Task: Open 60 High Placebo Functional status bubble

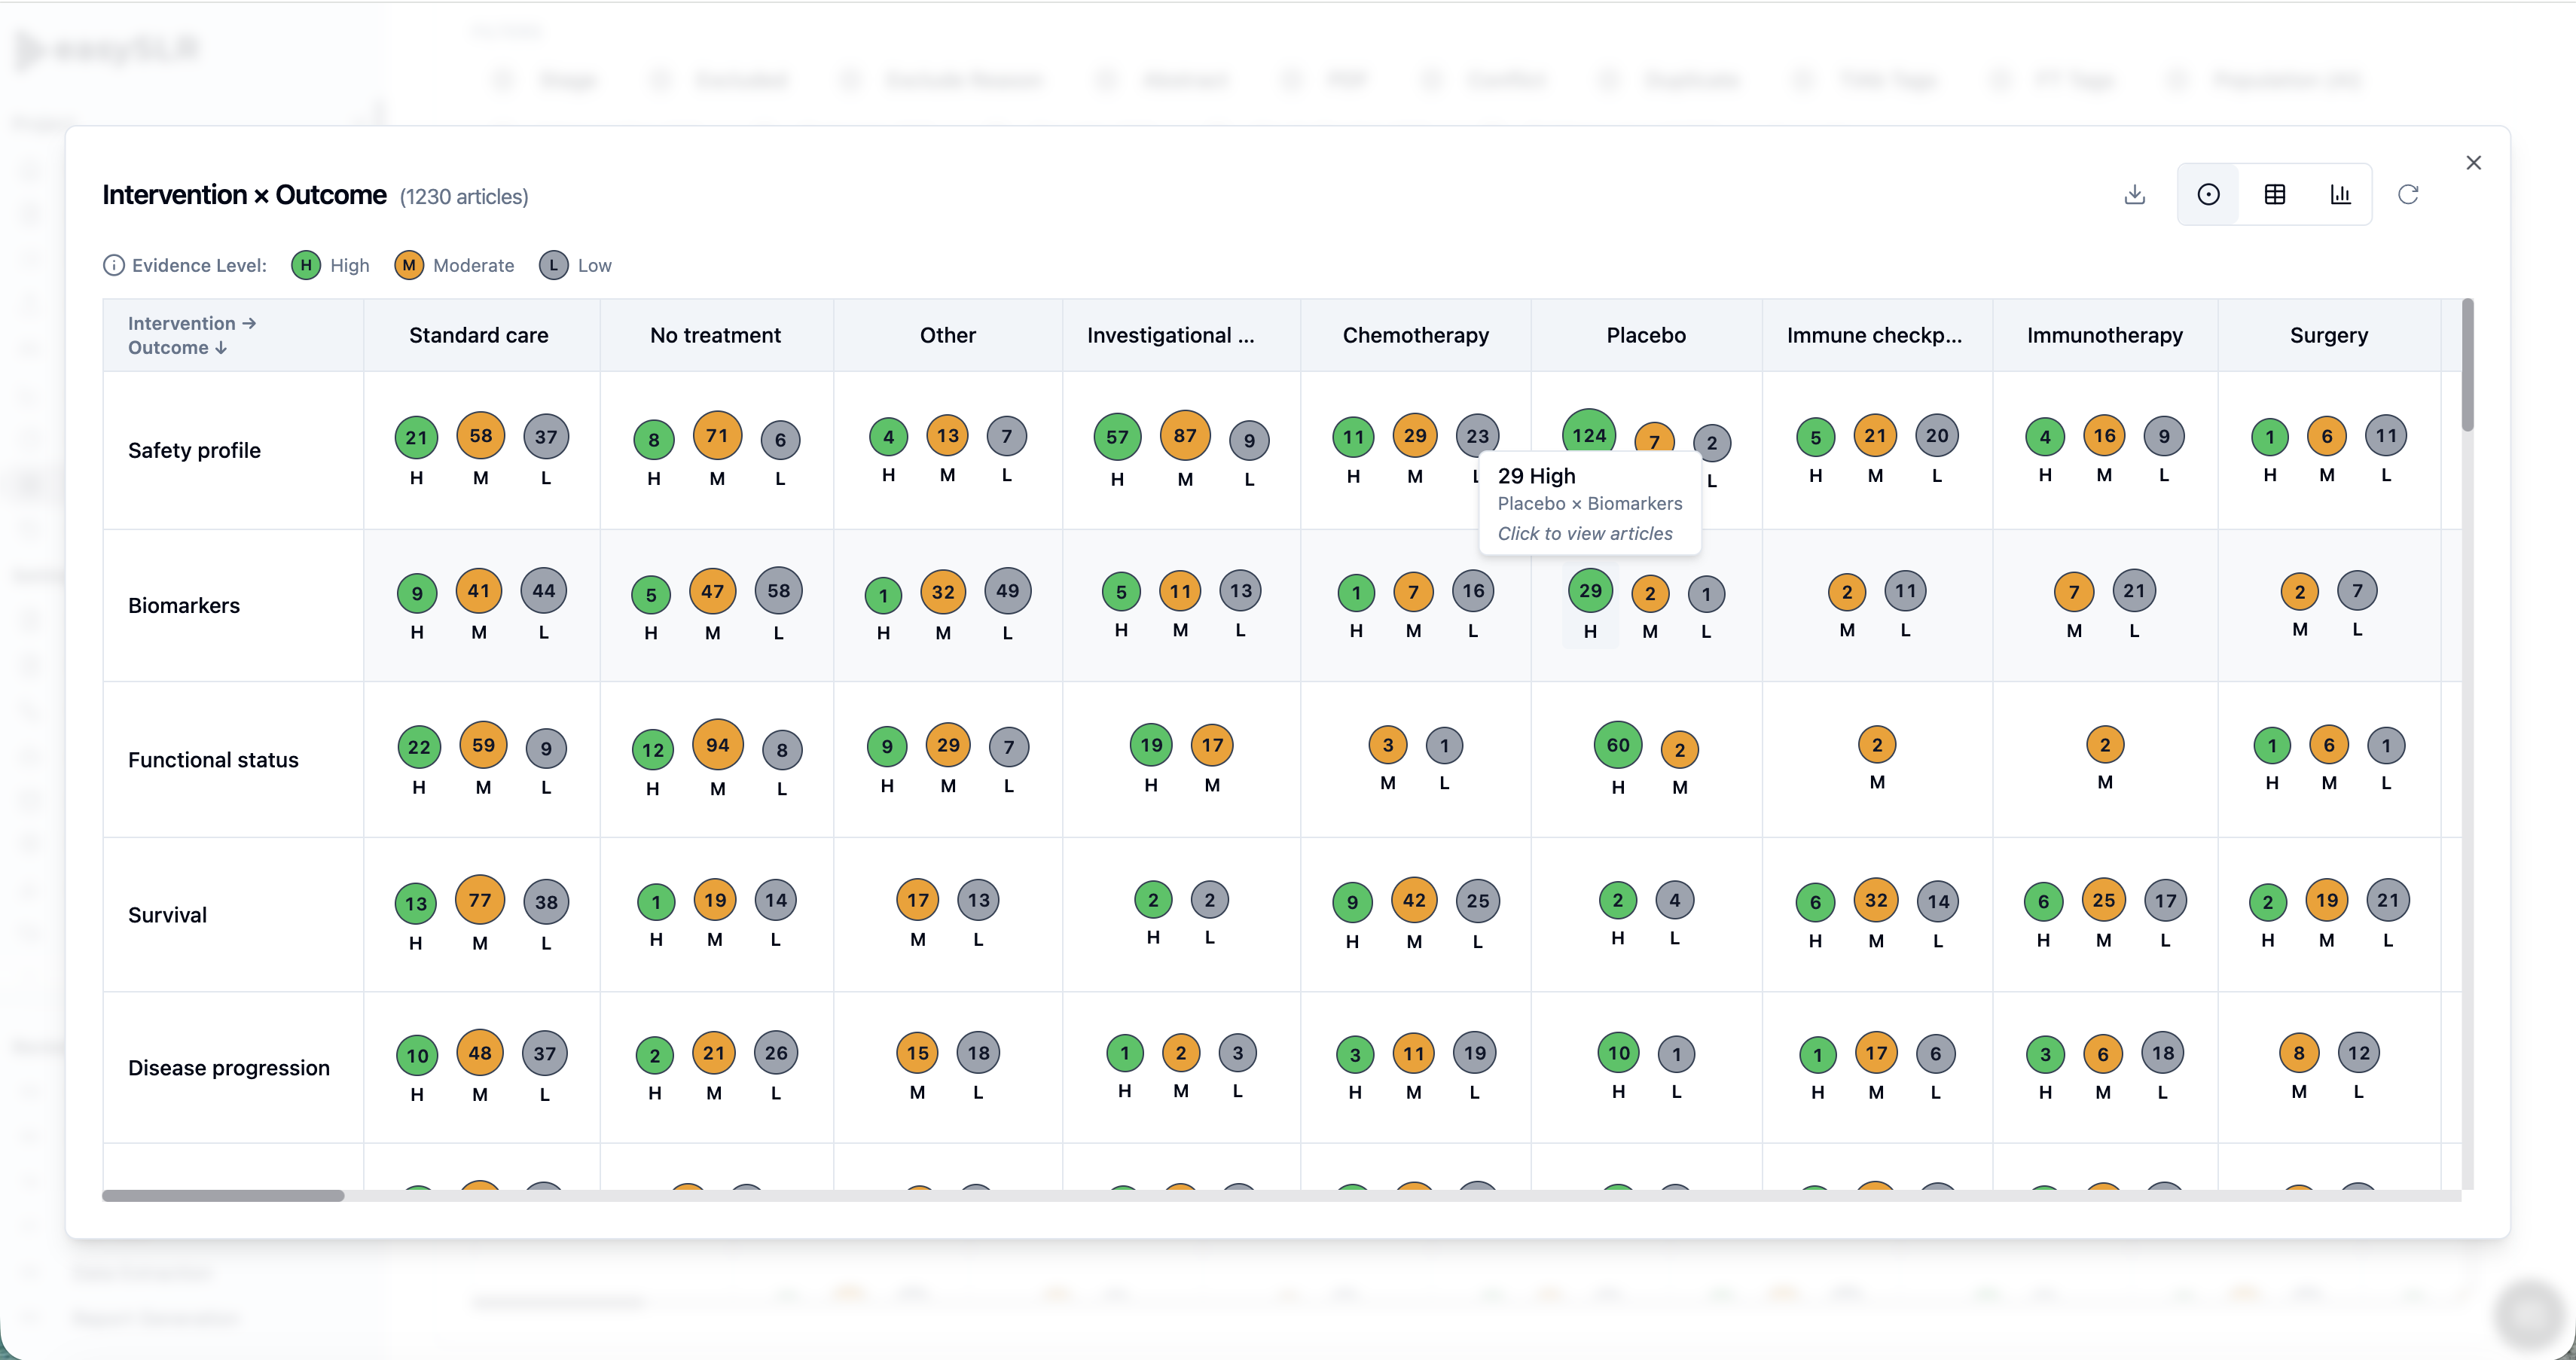Action: (x=1618, y=745)
